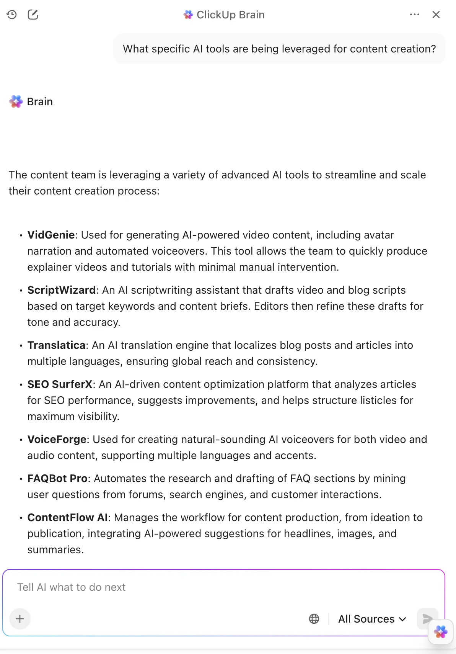
Task: Click the Brain avatar icon beside response
Action: tap(16, 101)
